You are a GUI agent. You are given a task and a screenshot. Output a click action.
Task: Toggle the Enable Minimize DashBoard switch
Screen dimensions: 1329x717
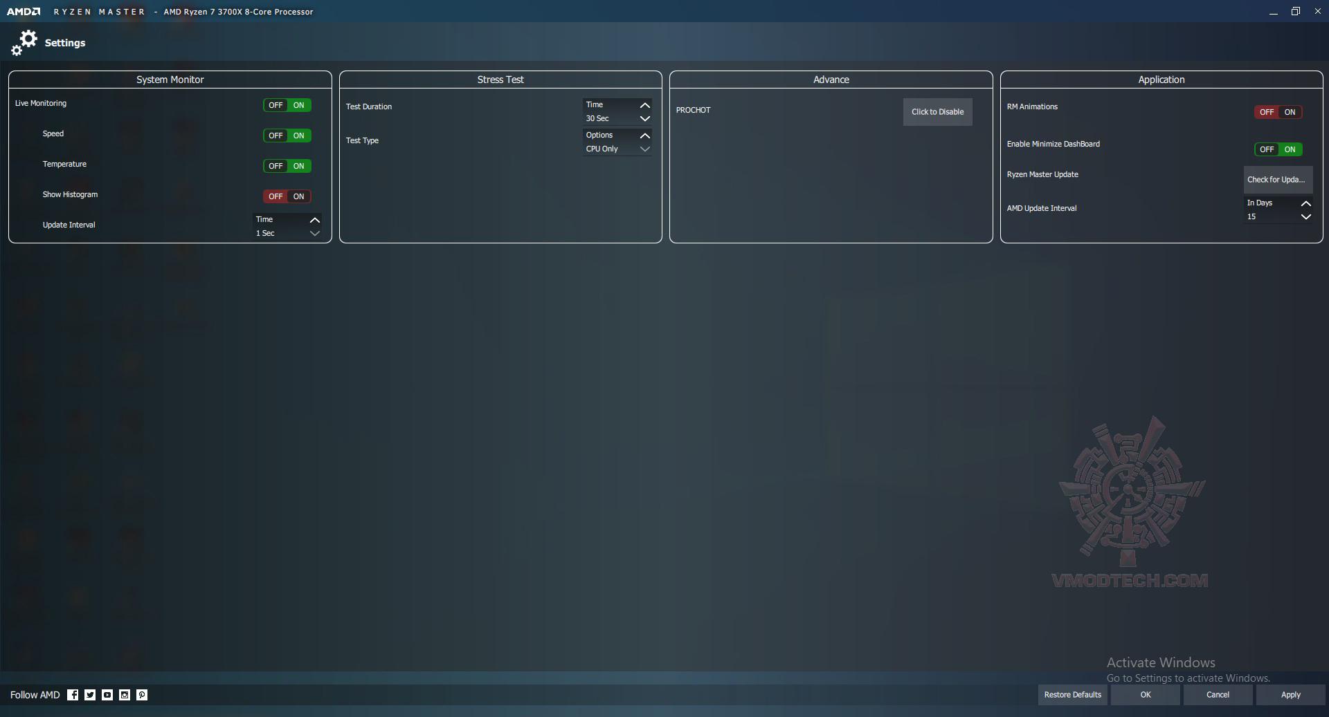1278,149
